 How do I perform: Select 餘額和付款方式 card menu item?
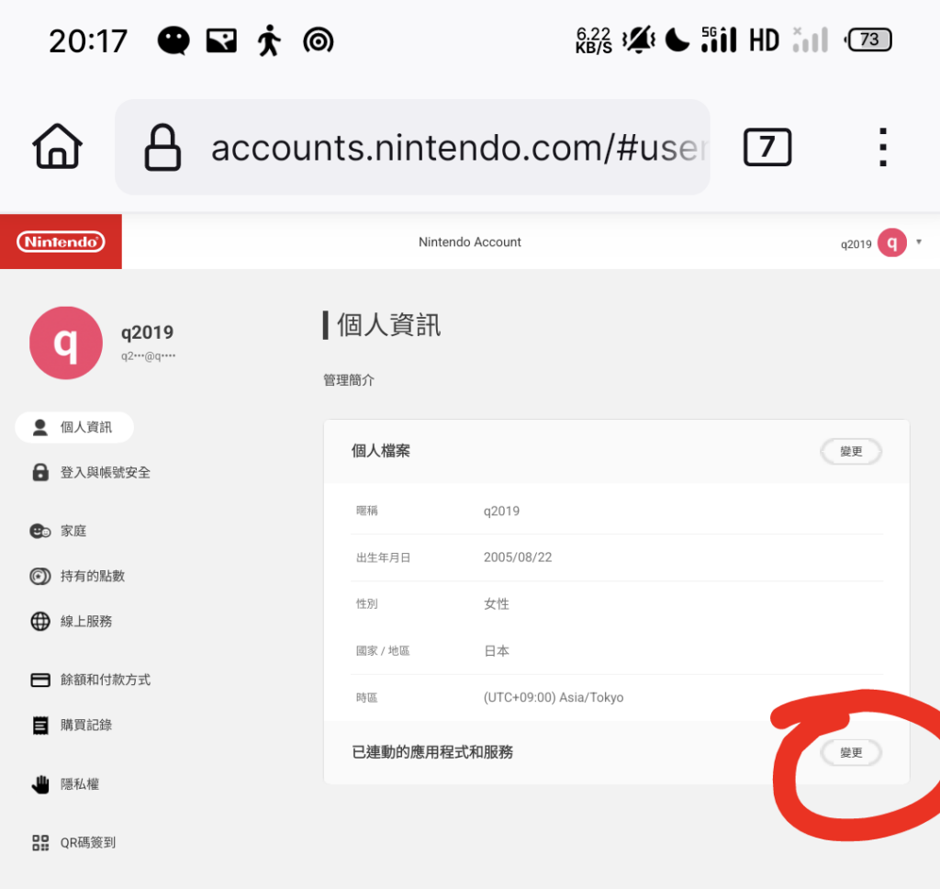[x=91, y=680]
